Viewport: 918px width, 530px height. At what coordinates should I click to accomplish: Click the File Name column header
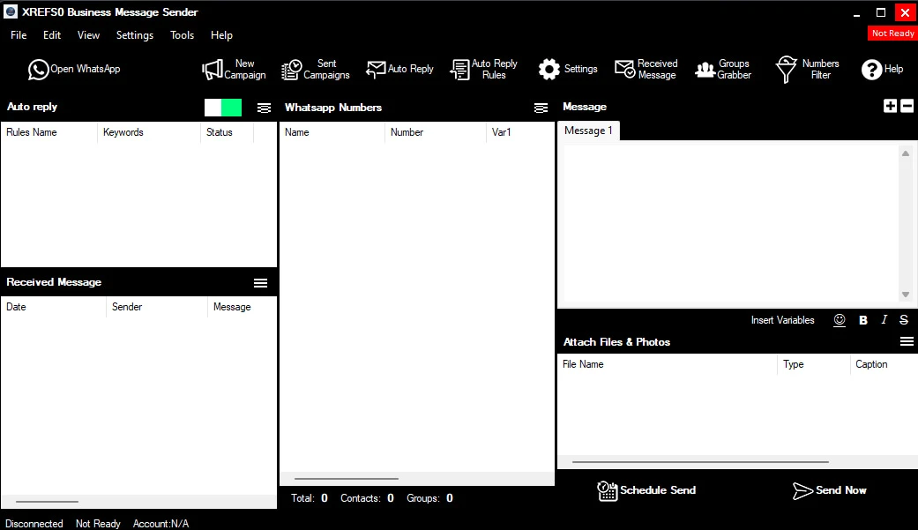point(668,364)
